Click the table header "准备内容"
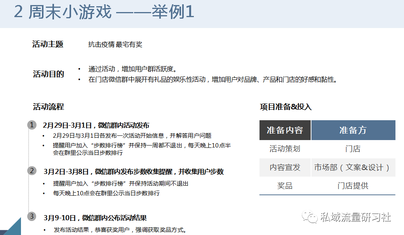This screenshot has height=235, width=404. click(x=285, y=130)
